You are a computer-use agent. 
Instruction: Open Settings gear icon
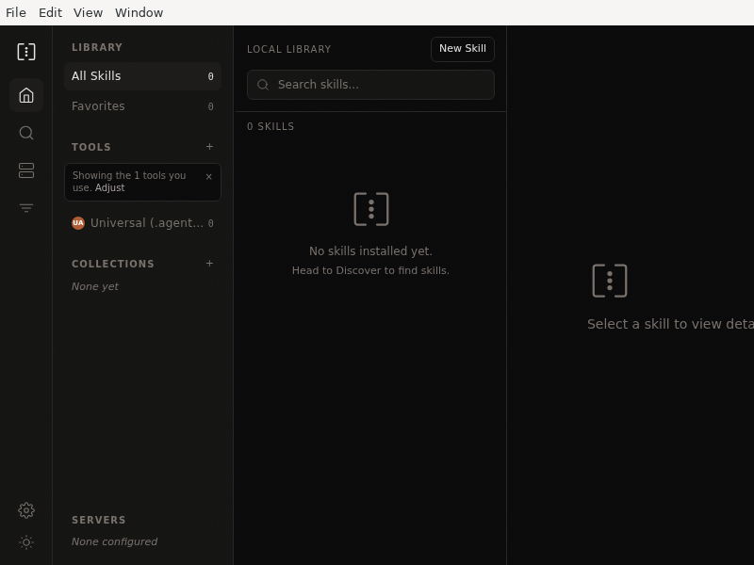pos(26,510)
